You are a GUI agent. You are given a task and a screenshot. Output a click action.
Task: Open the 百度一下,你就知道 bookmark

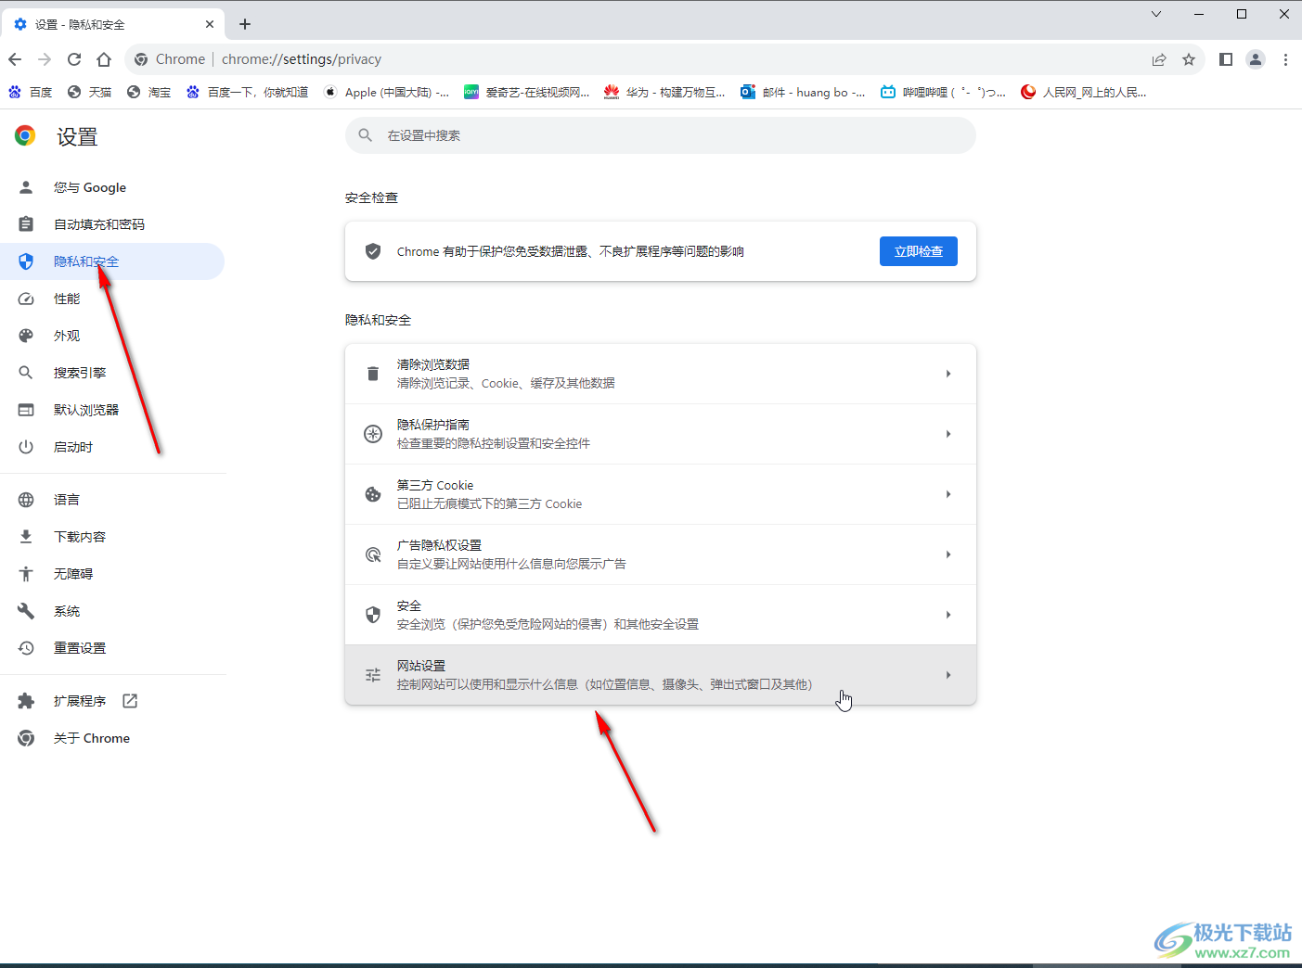[247, 92]
